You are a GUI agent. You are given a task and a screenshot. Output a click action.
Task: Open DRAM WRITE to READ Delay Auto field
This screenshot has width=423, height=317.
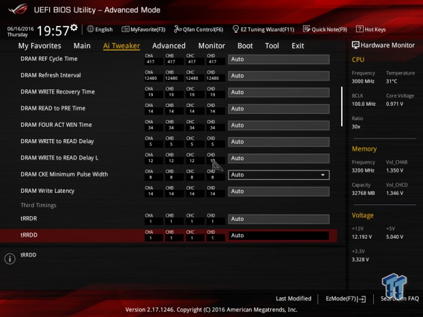tap(278, 142)
